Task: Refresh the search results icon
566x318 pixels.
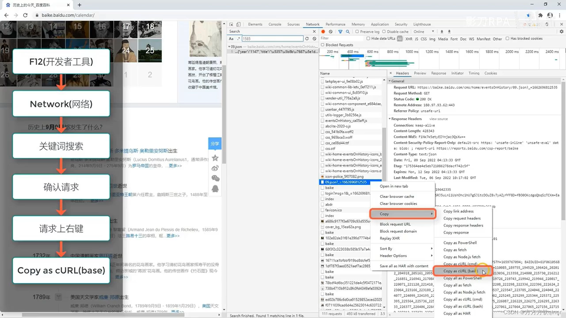Action: (x=307, y=39)
